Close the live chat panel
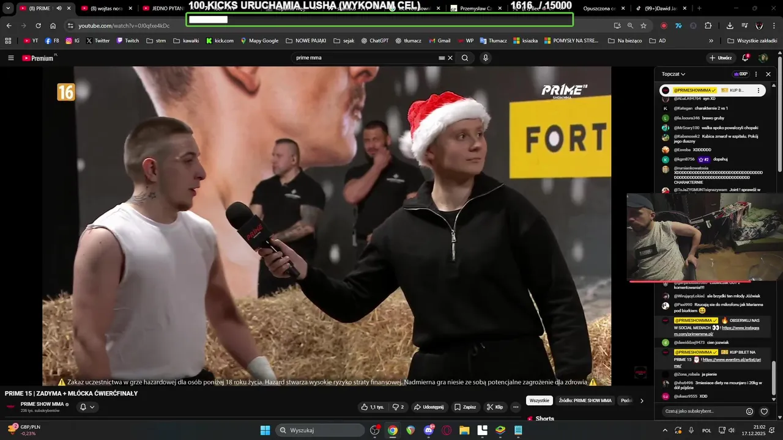The image size is (783, 440). [x=768, y=74]
